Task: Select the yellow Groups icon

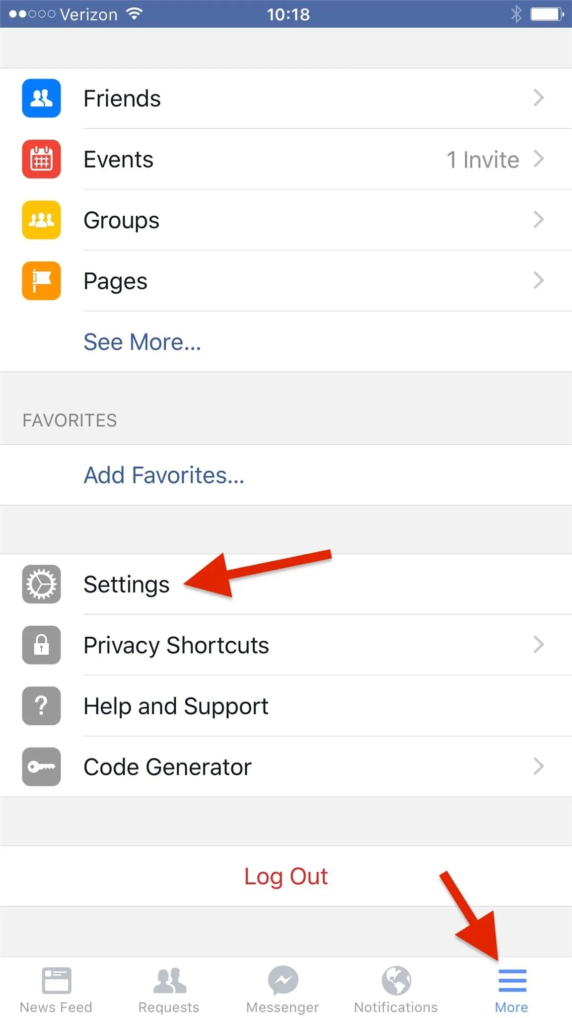Action: pyautogui.click(x=41, y=220)
